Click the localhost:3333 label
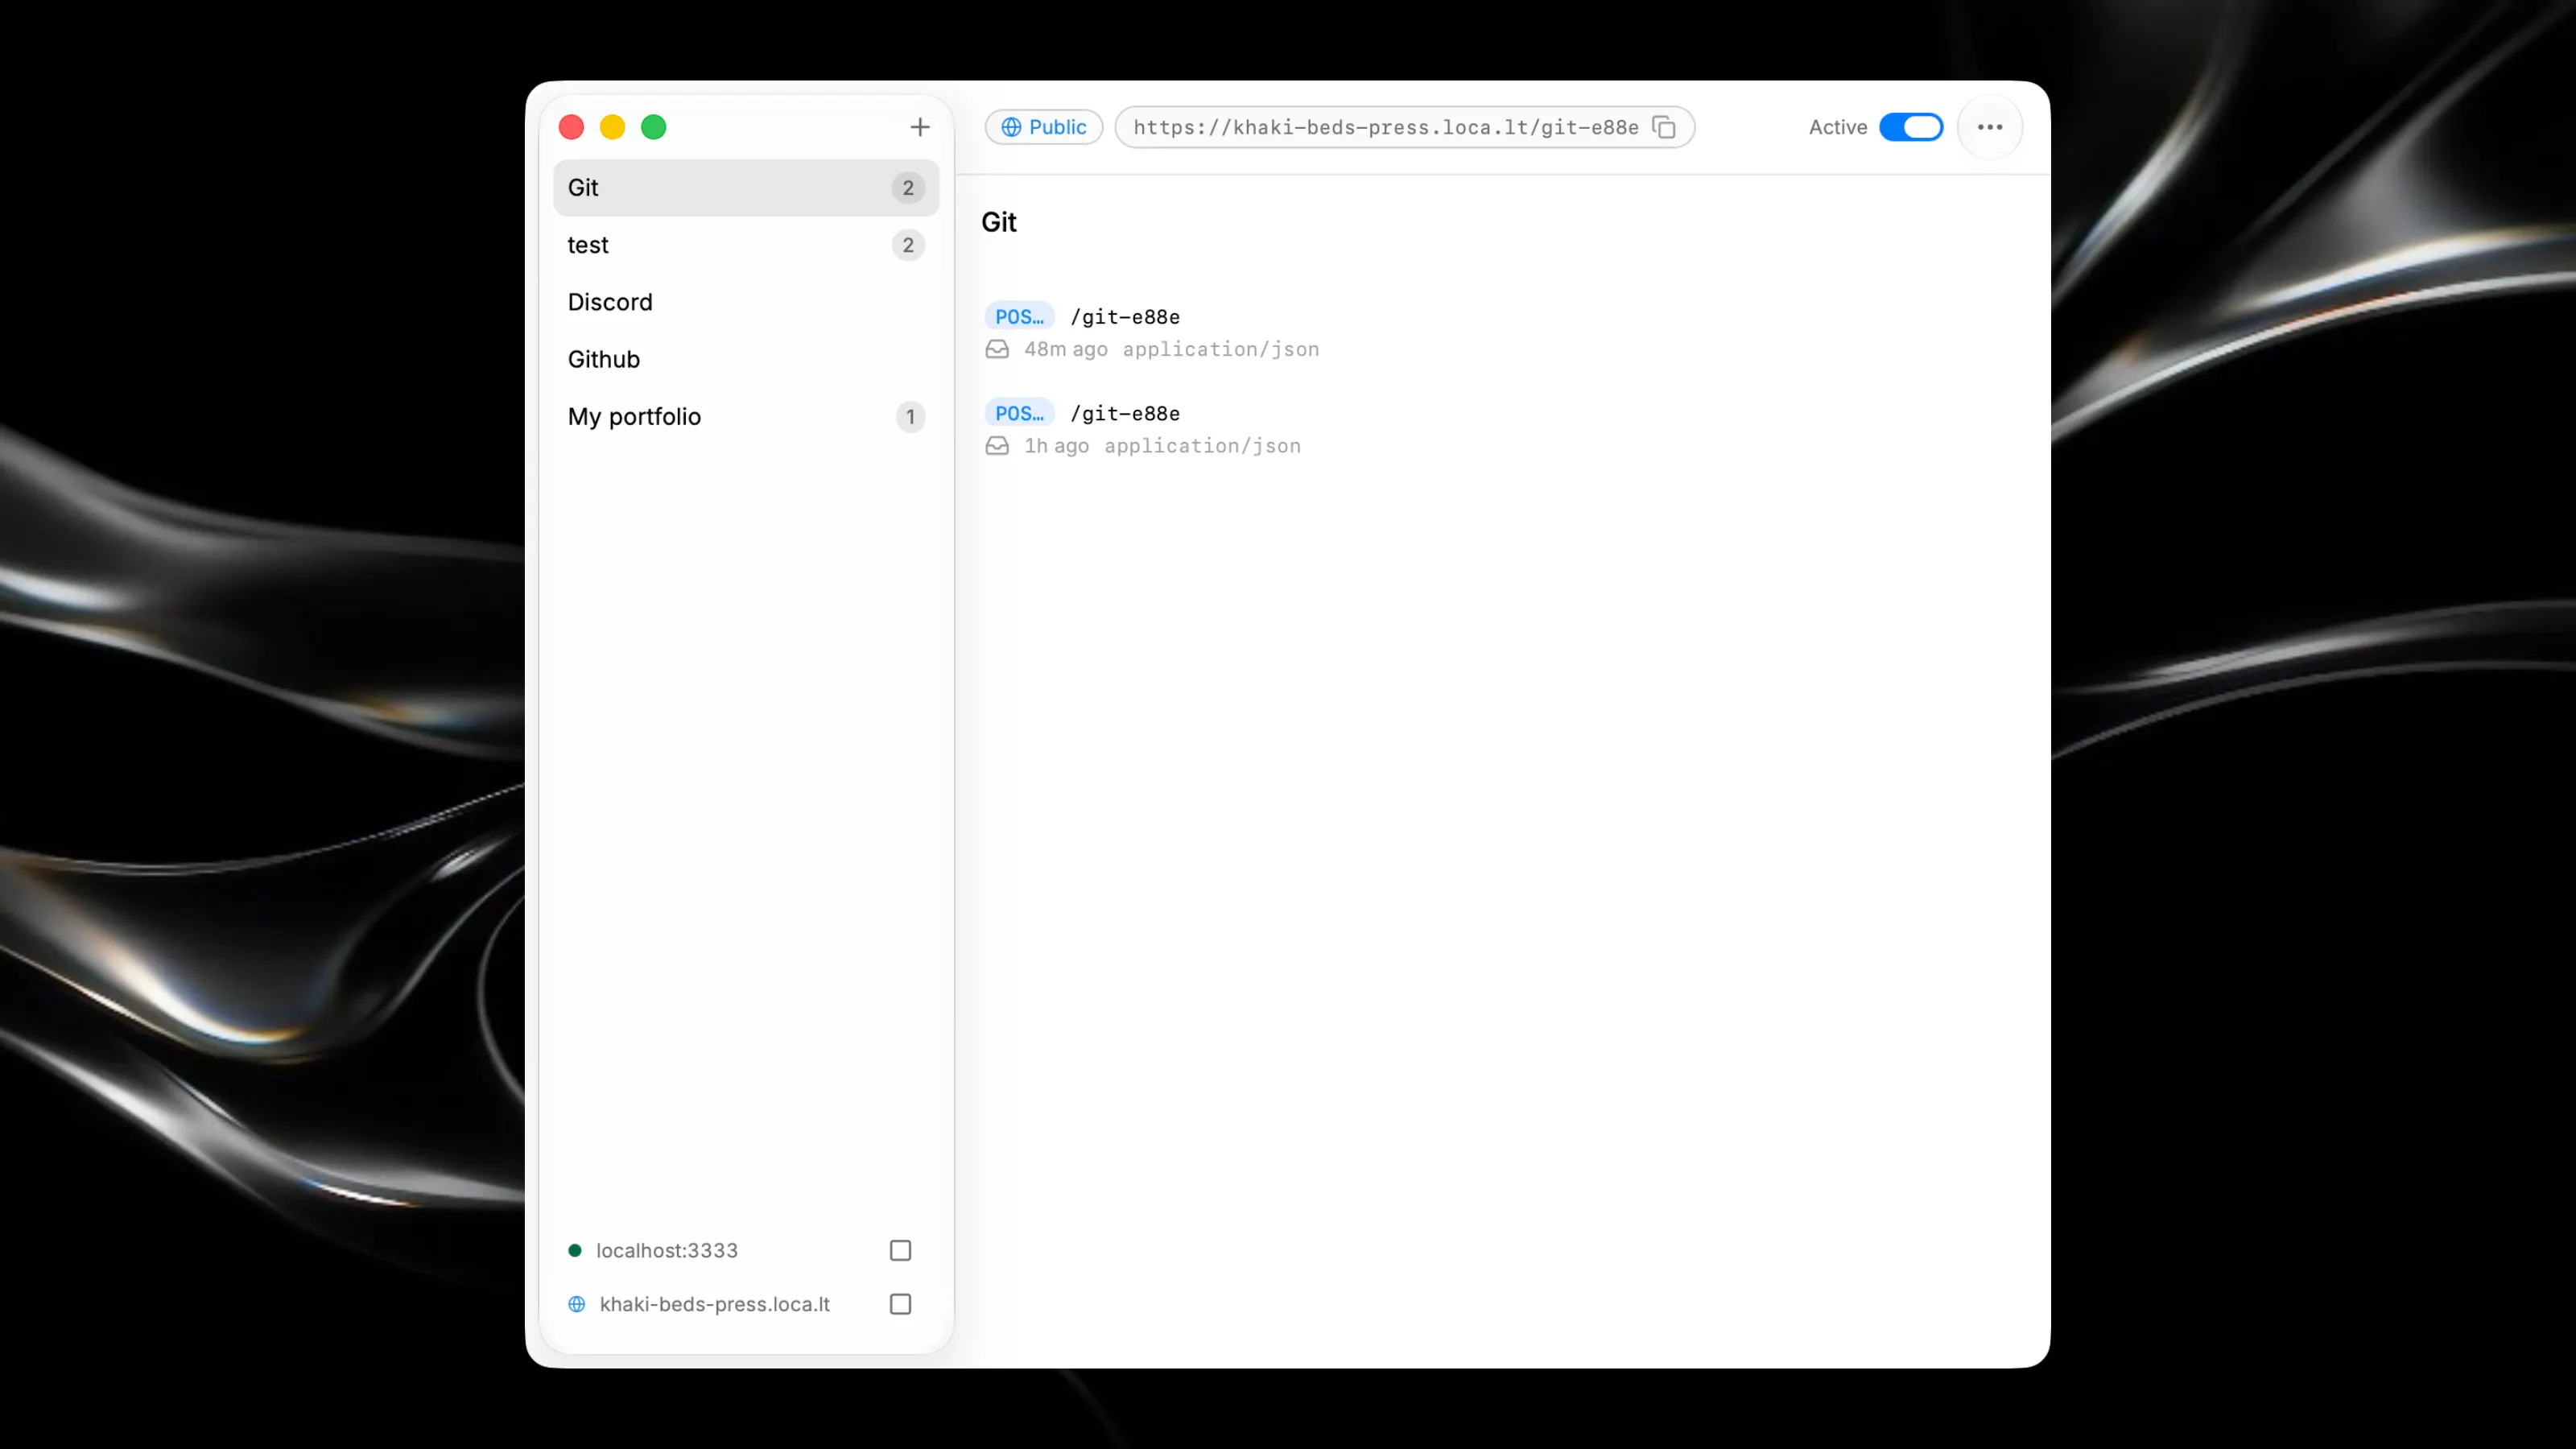This screenshot has width=2576, height=1449. tap(667, 1250)
